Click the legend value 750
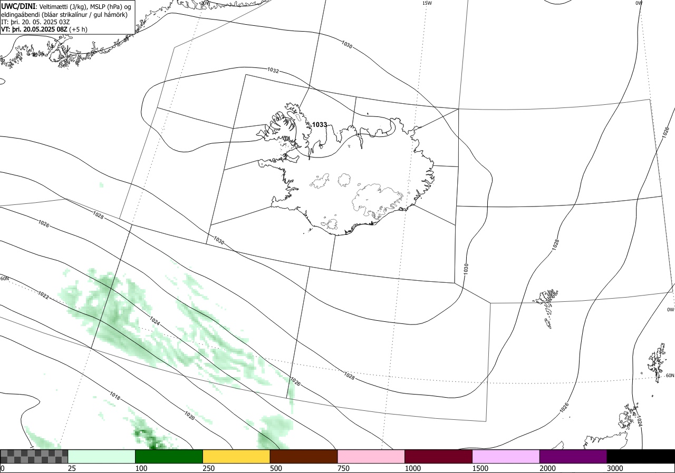675x473 pixels. pos(343,468)
